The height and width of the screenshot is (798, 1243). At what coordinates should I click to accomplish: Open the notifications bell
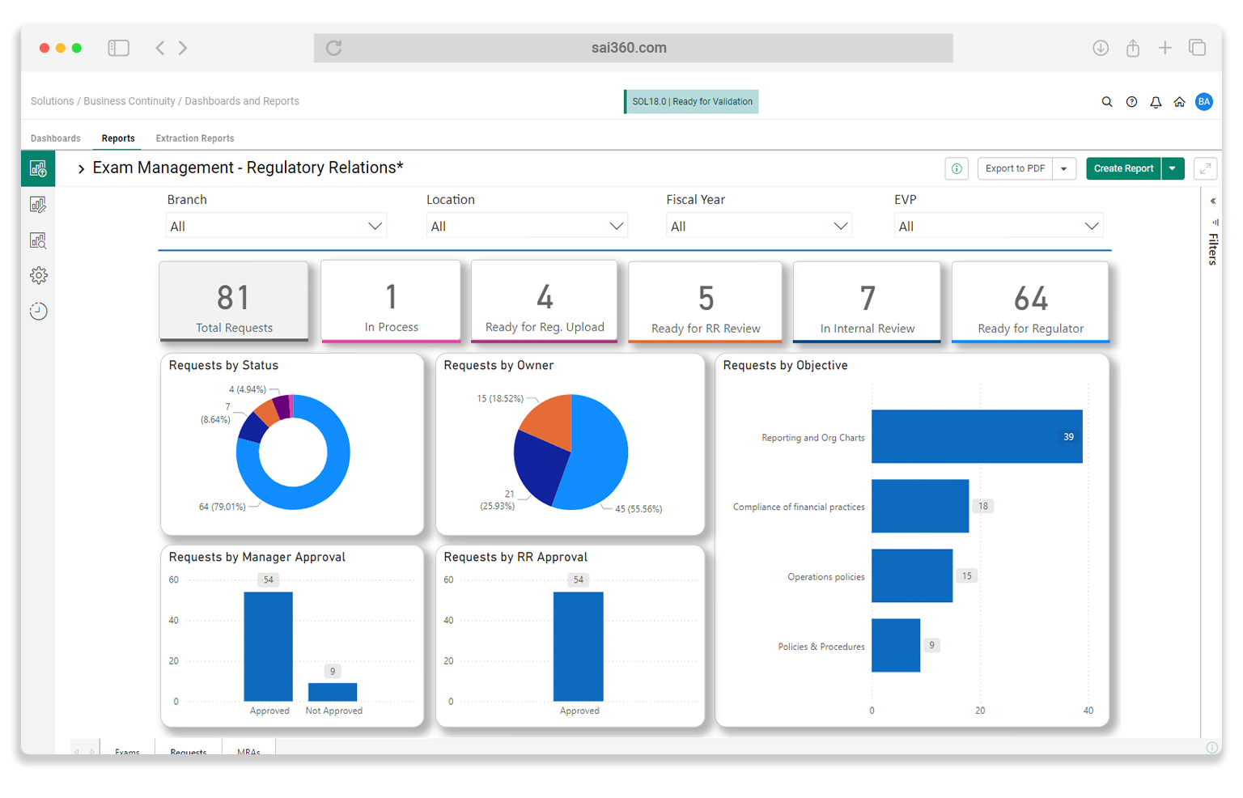click(1156, 101)
